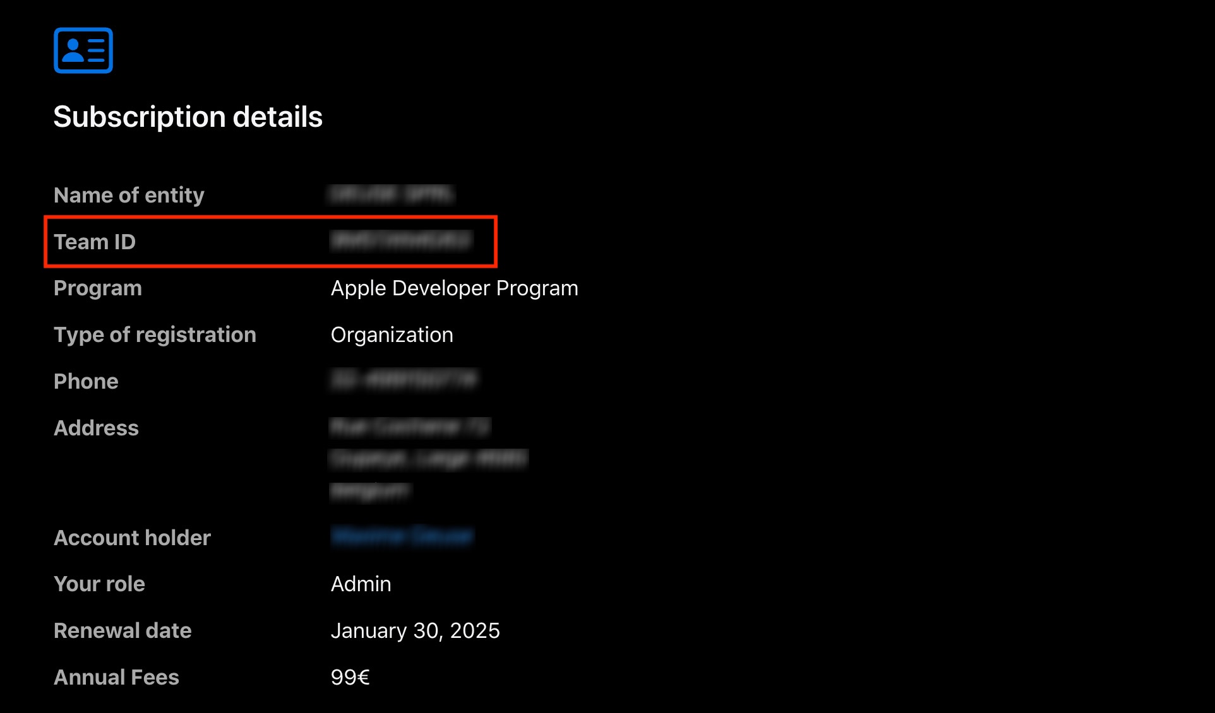Click the blurred entity name value
This screenshot has height=713, width=1215.
[392, 194]
